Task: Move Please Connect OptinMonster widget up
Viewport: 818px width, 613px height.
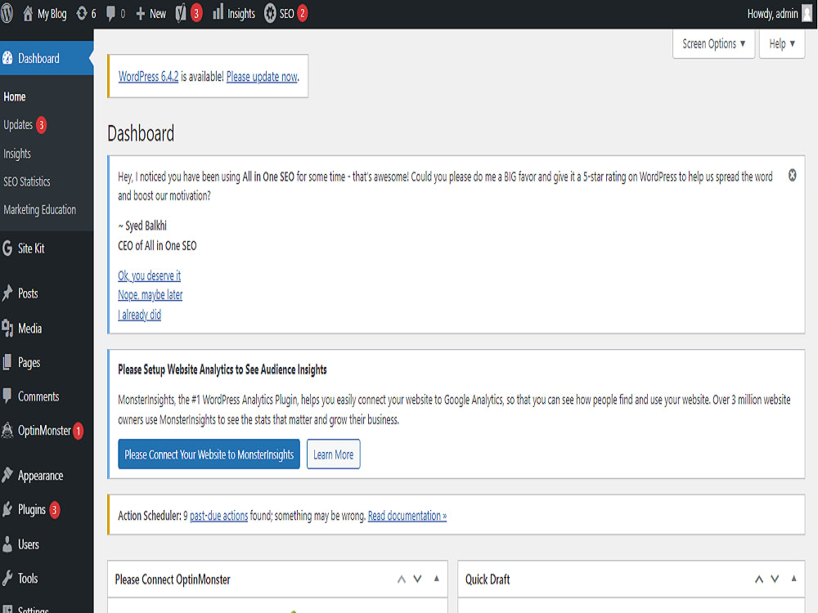Action: pyautogui.click(x=401, y=579)
